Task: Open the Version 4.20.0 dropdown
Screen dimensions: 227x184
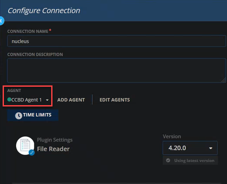Action: (190, 148)
